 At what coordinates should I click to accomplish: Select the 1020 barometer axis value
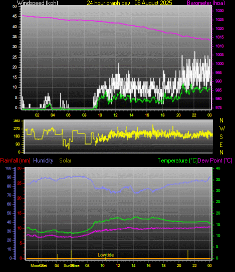pyautogui.click(x=219, y=28)
